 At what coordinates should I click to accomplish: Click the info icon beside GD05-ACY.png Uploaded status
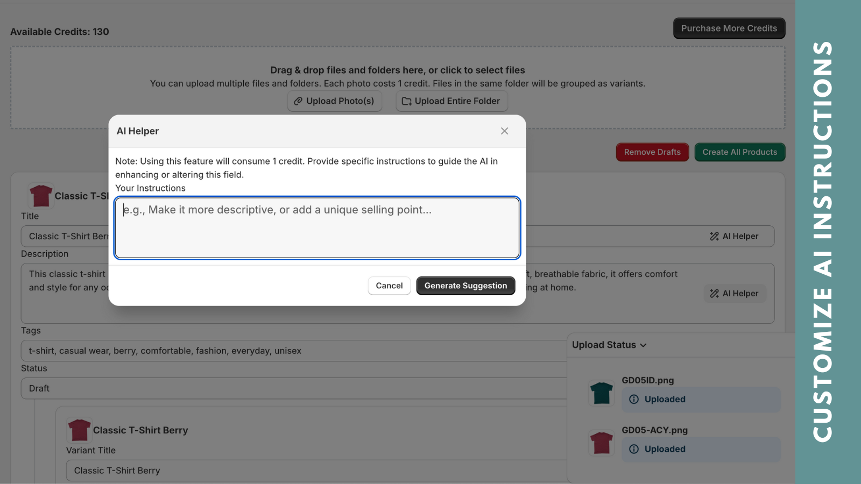[634, 449]
